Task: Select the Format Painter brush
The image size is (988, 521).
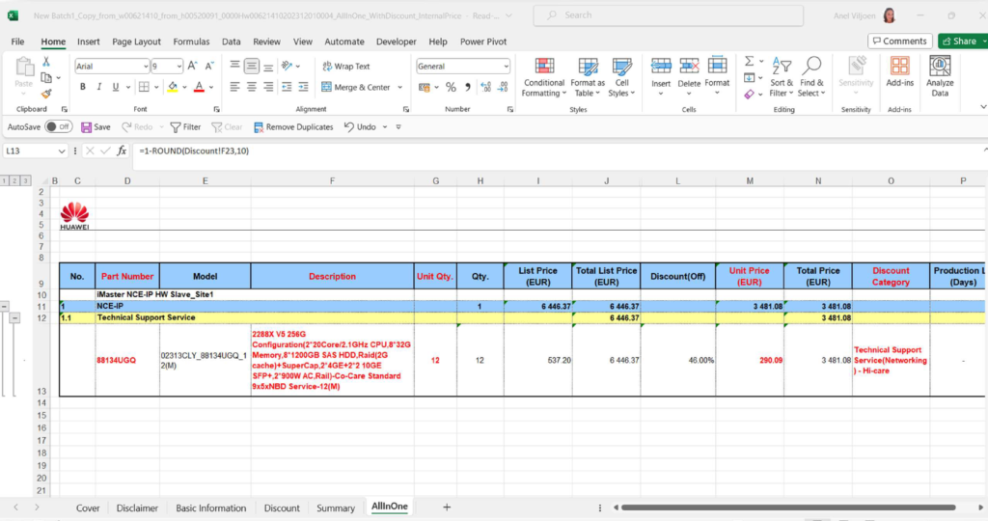Action: click(45, 93)
